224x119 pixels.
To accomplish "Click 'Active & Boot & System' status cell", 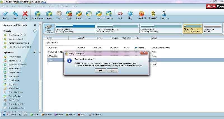I will [161, 48].
